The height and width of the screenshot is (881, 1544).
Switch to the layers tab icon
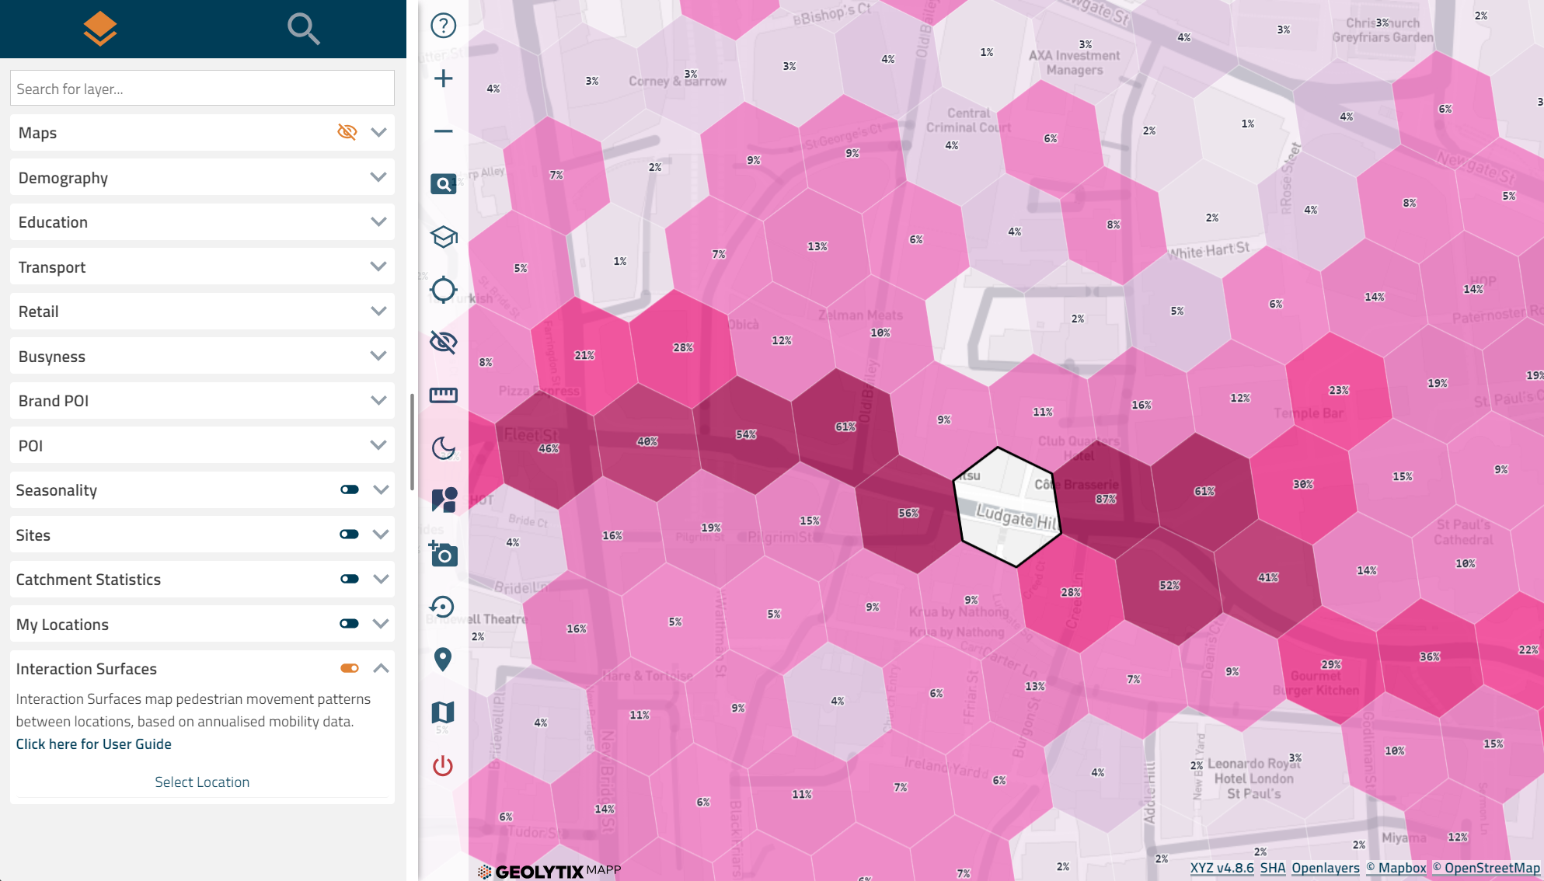coord(100,29)
